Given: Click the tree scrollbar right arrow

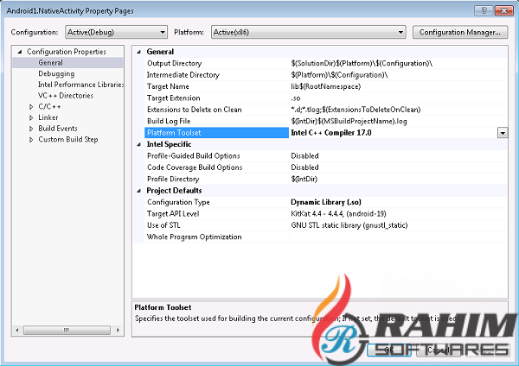Looking at the screenshot, I should click(x=118, y=330).
